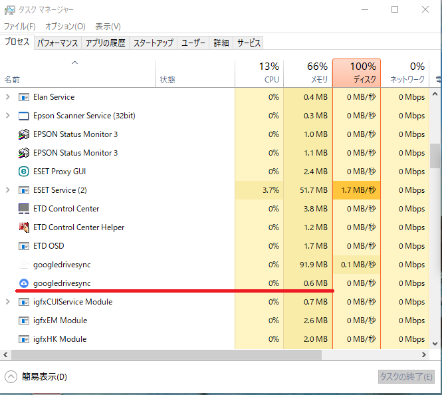The width and height of the screenshot is (442, 395).
Task: Select the igfxEM Module row
Action: (215, 321)
